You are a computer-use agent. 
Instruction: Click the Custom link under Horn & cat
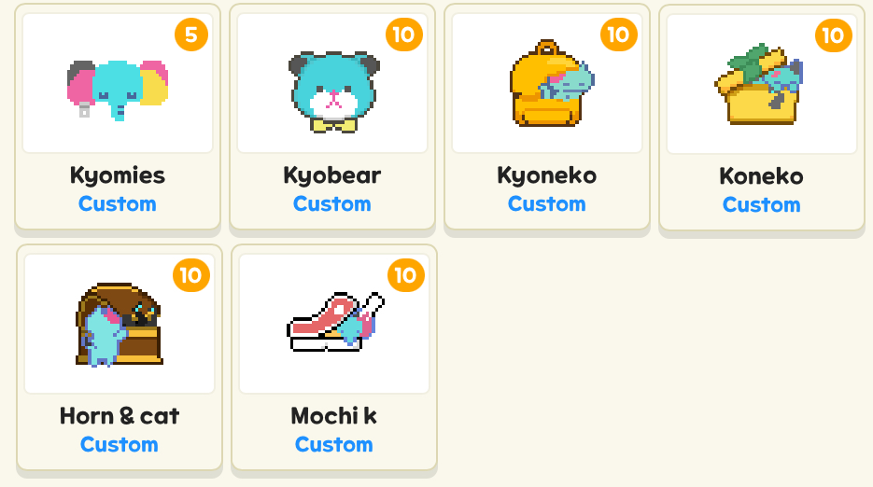pyautogui.click(x=120, y=444)
